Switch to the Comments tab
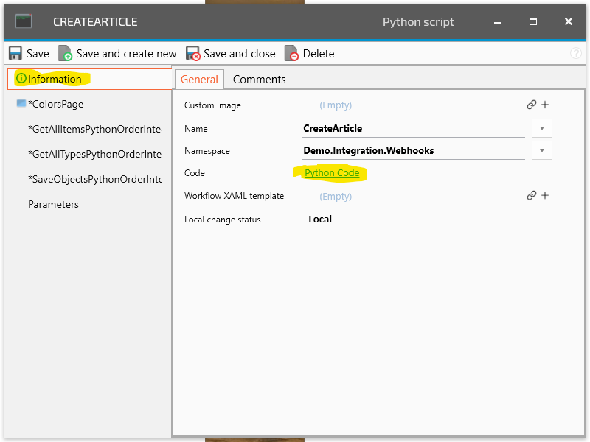590x442 pixels. coord(259,80)
